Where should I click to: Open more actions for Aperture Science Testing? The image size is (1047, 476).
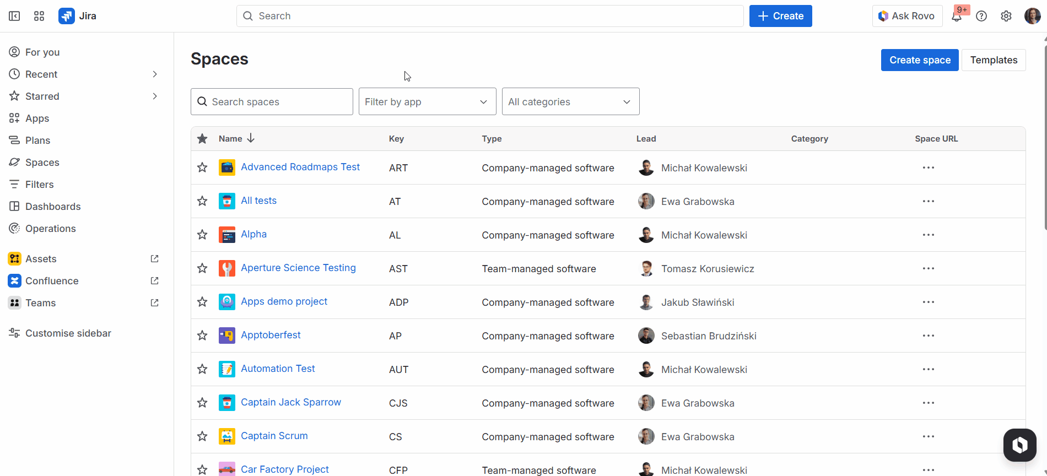coord(929,268)
